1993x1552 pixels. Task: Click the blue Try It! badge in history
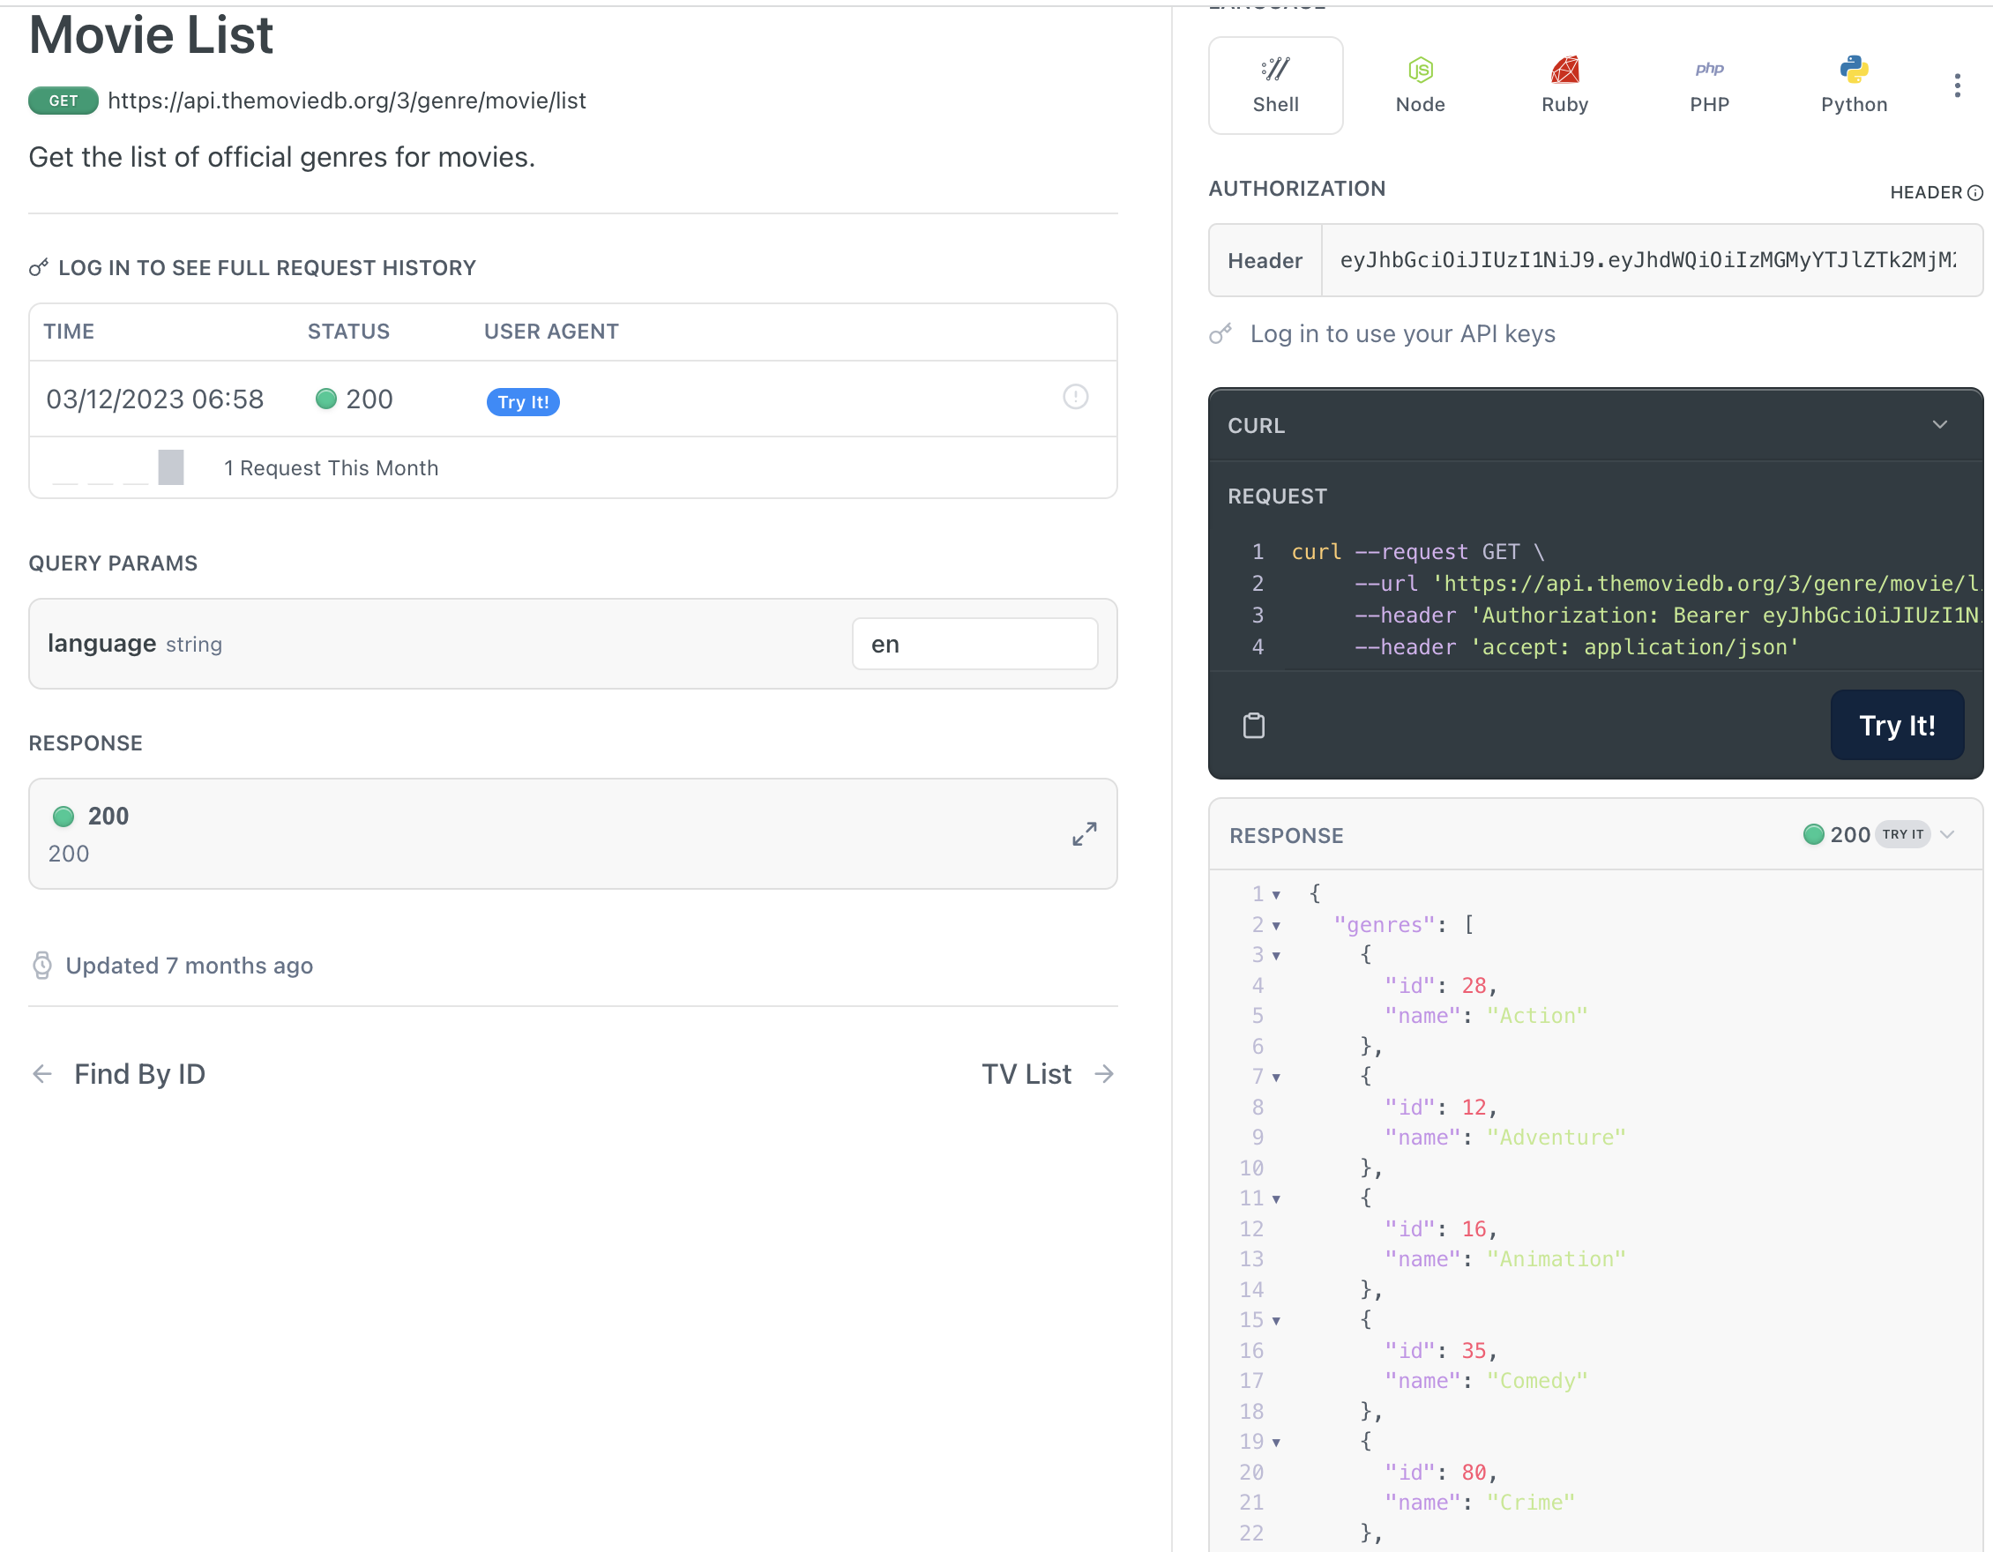[523, 402]
